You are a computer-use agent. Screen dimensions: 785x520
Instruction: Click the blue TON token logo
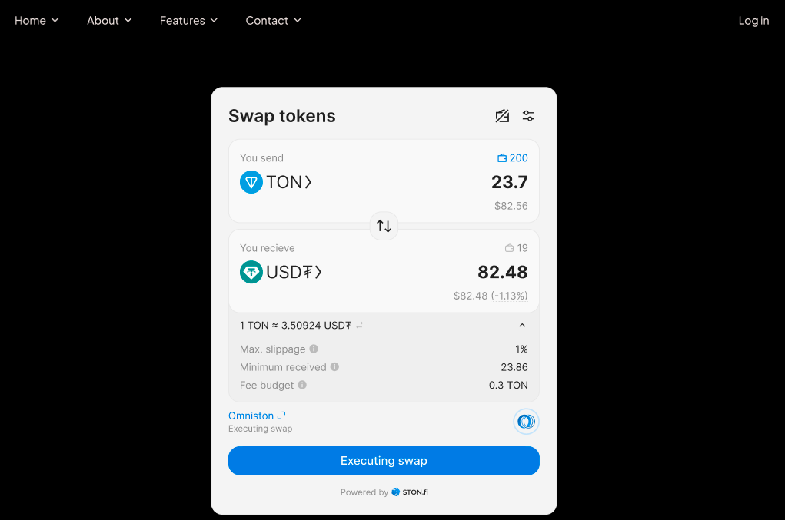click(251, 182)
